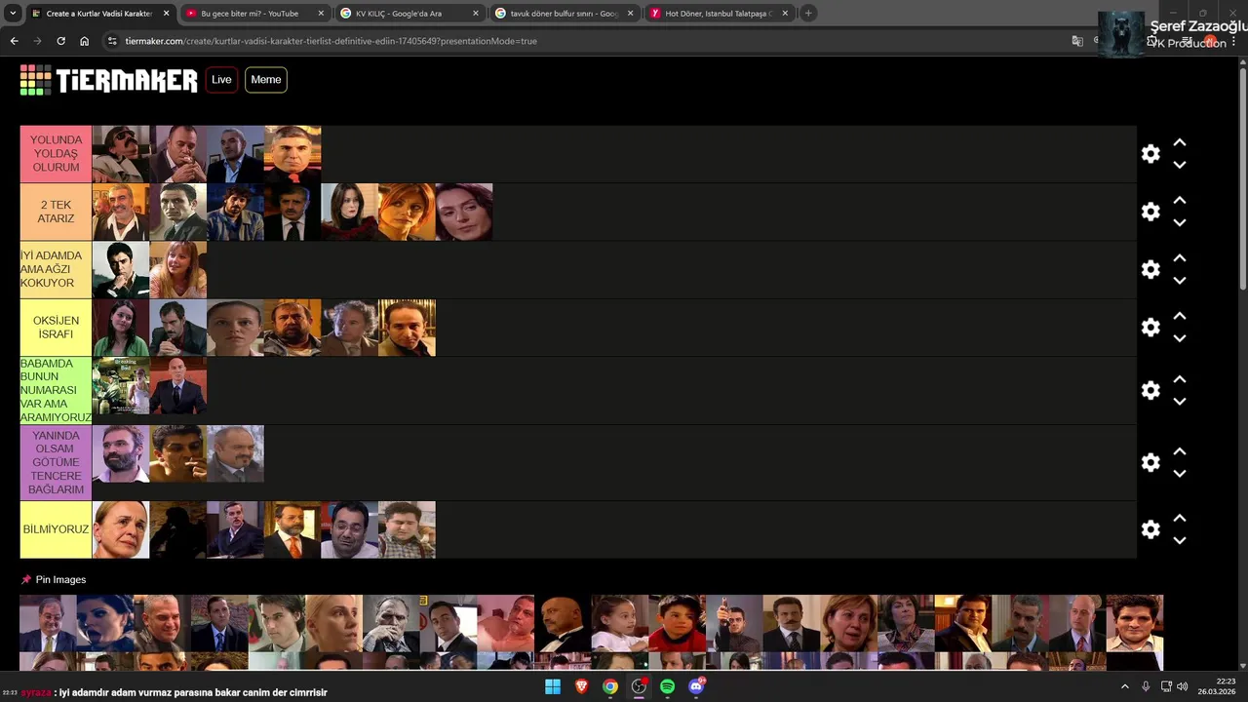This screenshot has width=1248, height=702.
Task: Open settings gear for 2 TEK ATARIZ tier
Action: (x=1150, y=212)
